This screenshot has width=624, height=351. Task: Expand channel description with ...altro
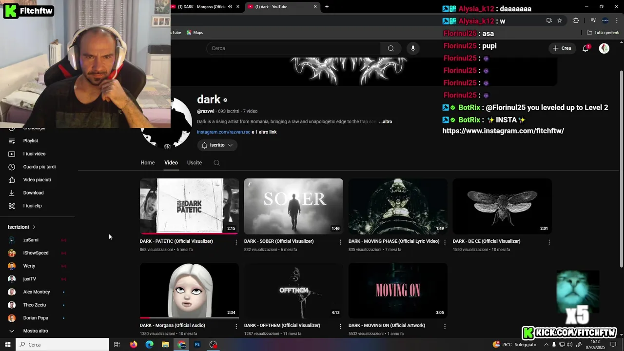click(x=385, y=122)
